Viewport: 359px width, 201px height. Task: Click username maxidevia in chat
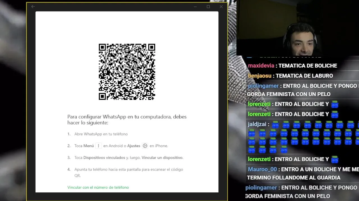pyautogui.click(x=261, y=66)
